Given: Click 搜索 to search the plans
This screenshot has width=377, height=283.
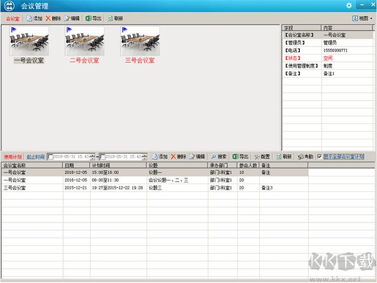Looking at the screenshot, I should tap(219, 157).
